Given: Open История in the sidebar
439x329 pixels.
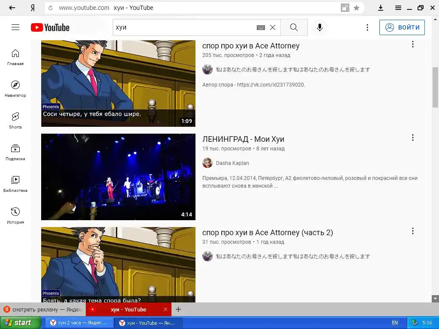Looking at the screenshot, I should 15,216.
